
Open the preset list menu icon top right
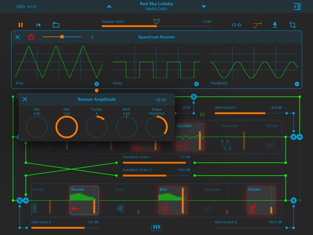click(297, 7)
